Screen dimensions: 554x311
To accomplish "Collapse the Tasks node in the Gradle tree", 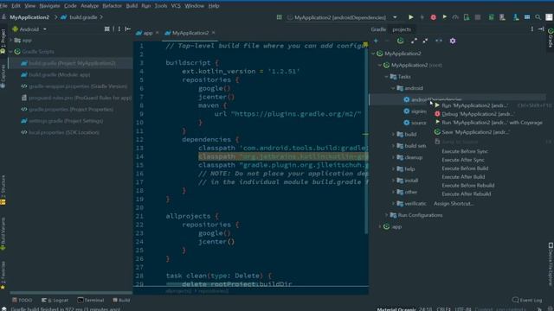I will 386,77.
